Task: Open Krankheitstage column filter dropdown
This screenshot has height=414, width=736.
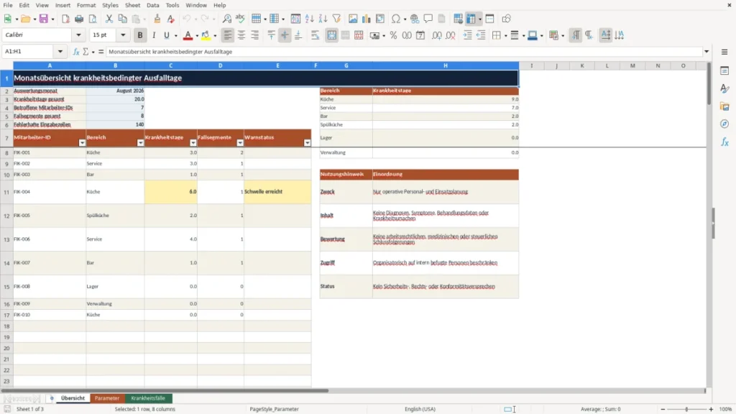Action: (x=193, y=143)
